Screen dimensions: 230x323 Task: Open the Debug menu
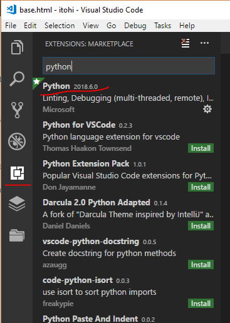pyautogui.click(x=135, y=26)
